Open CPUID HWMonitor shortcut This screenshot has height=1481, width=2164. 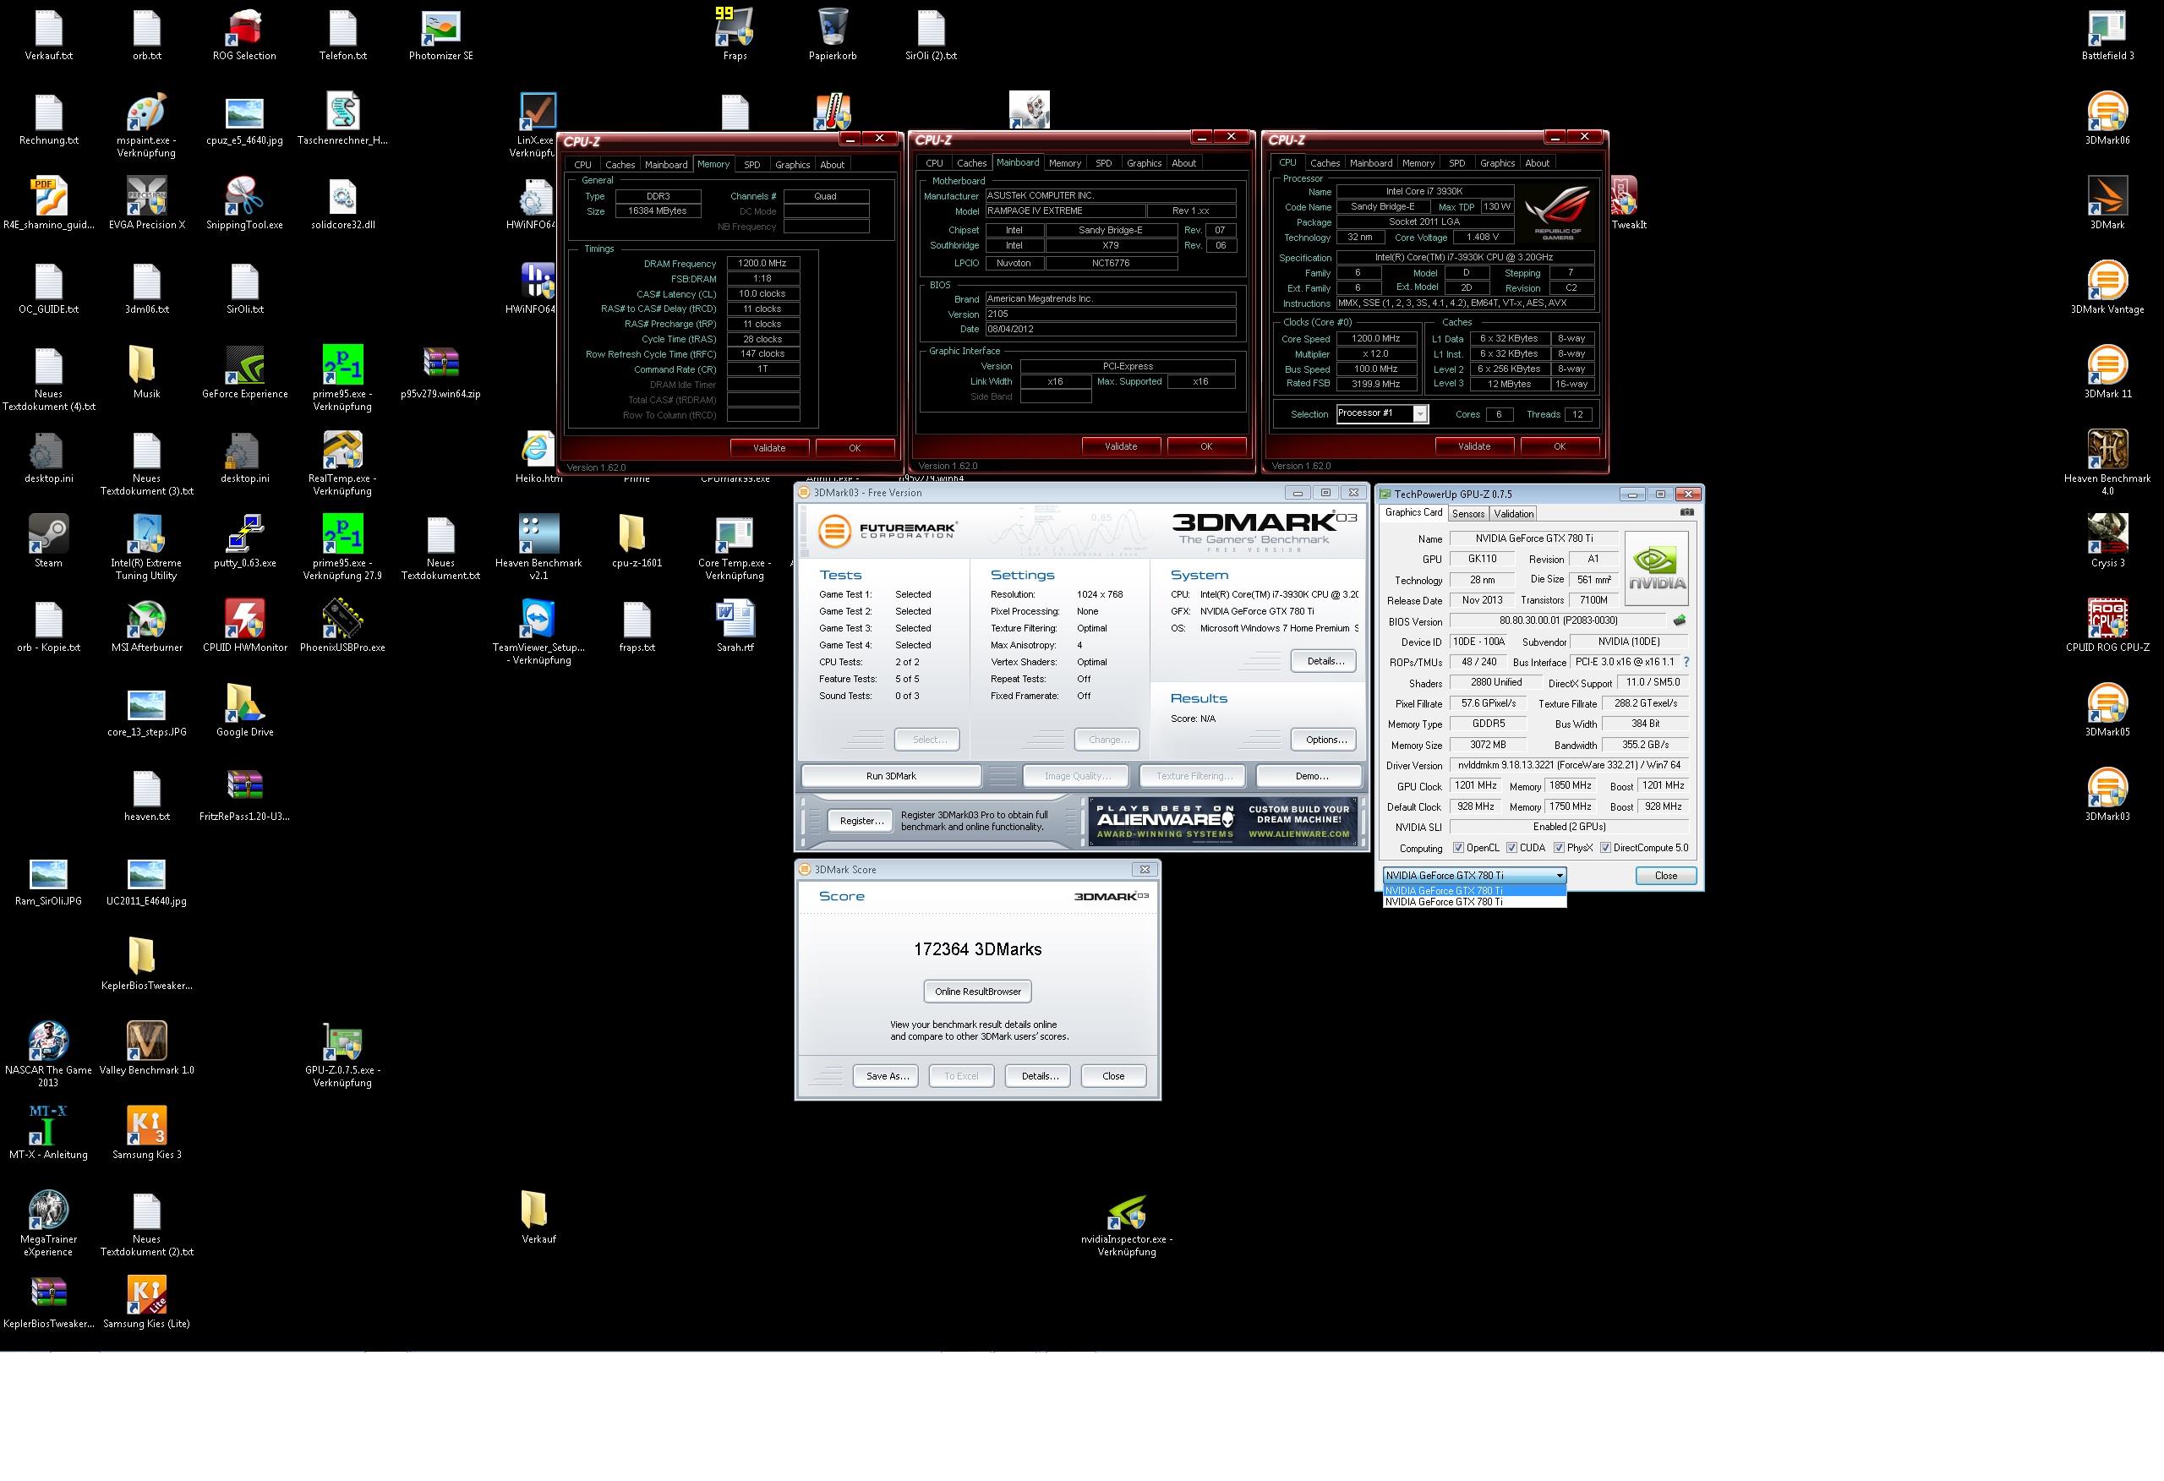245,626
